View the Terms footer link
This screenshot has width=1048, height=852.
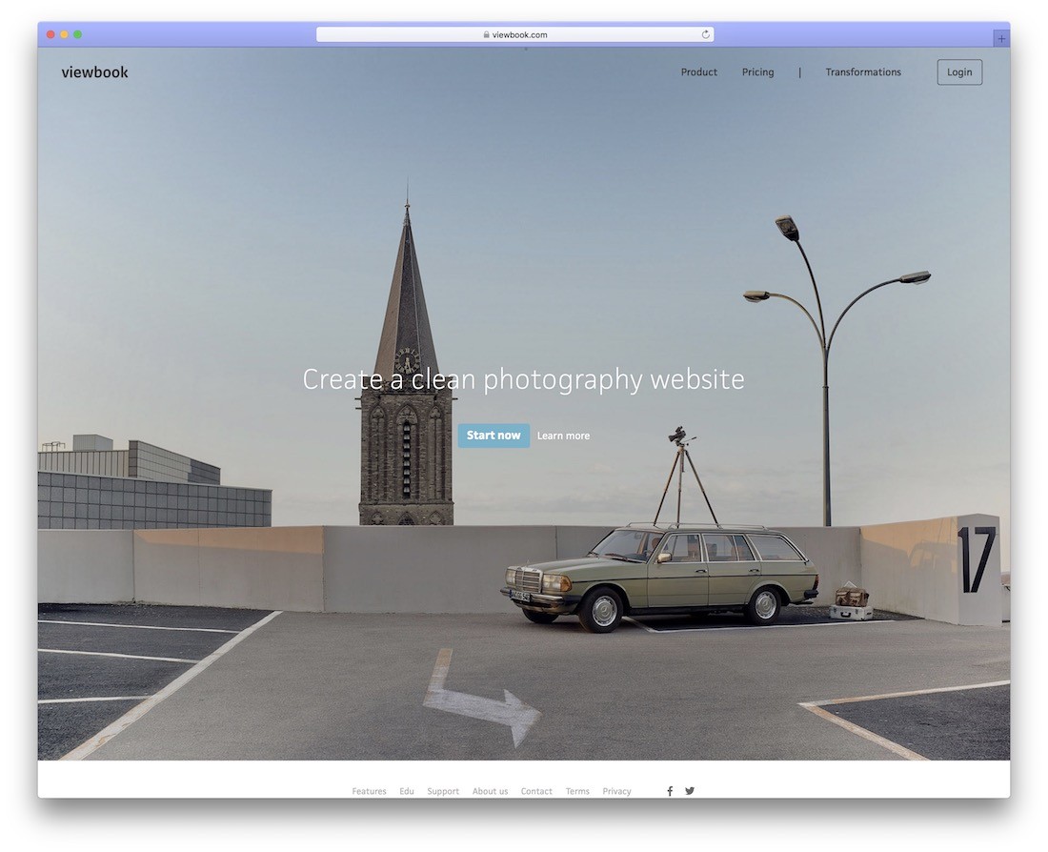(577, 791)
